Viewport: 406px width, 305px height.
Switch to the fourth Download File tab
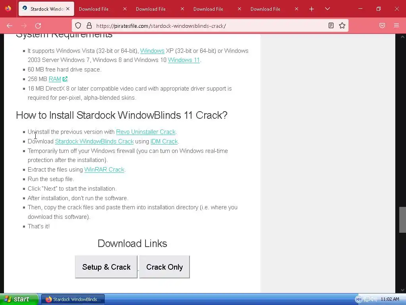click(x=265, y=9)
